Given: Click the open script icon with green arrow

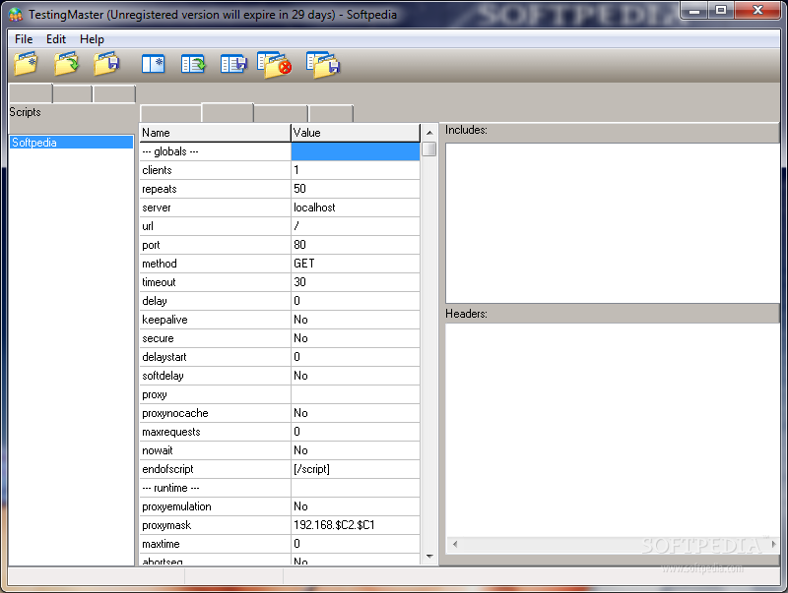Looking at the screenshot, I should 193,64.
